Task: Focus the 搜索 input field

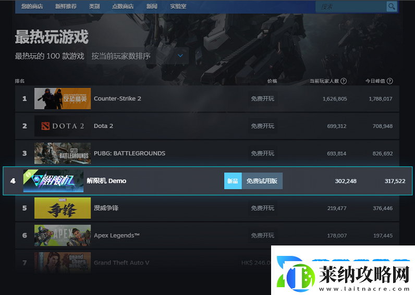Action: (351, 7)
